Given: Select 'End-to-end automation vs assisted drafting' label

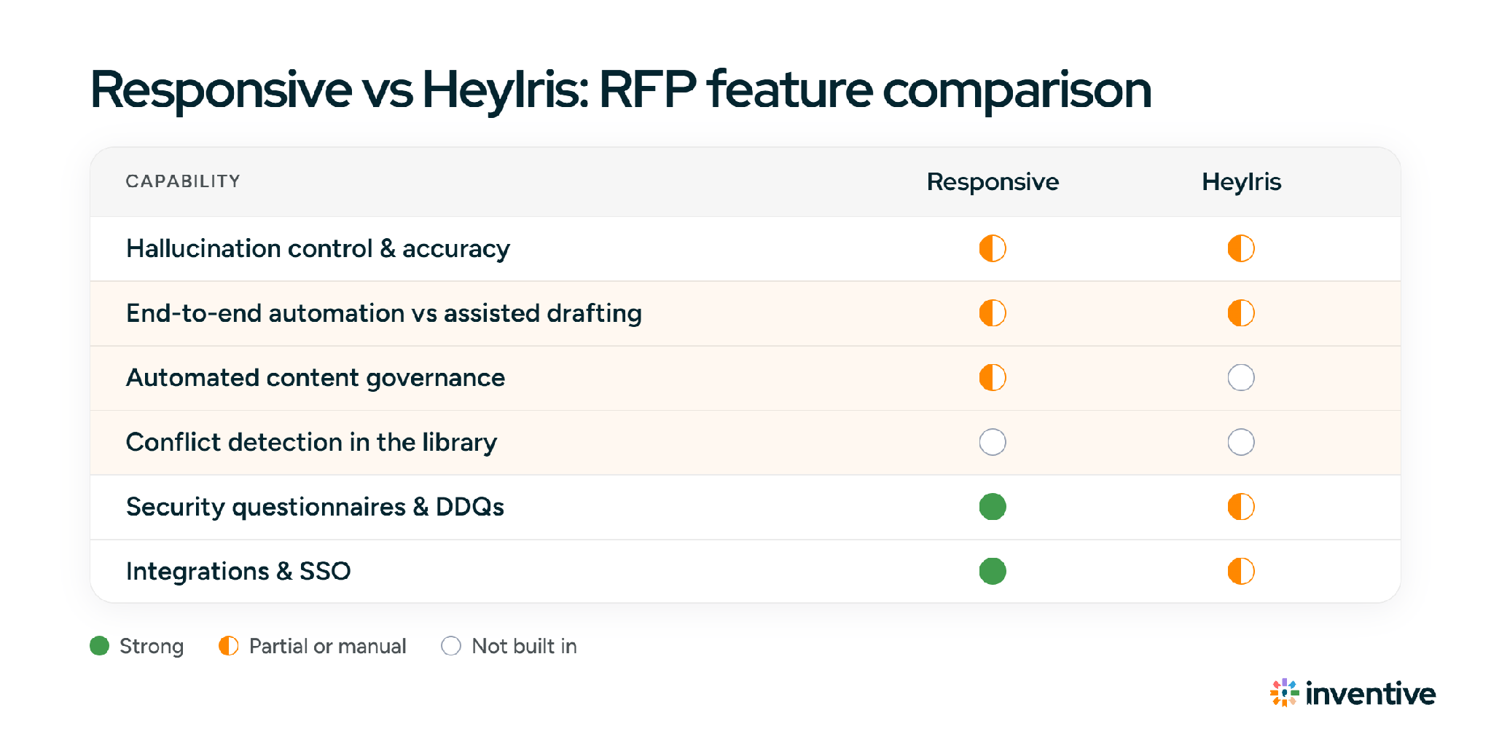Looking at the screenshot, I should click(384, 313).
